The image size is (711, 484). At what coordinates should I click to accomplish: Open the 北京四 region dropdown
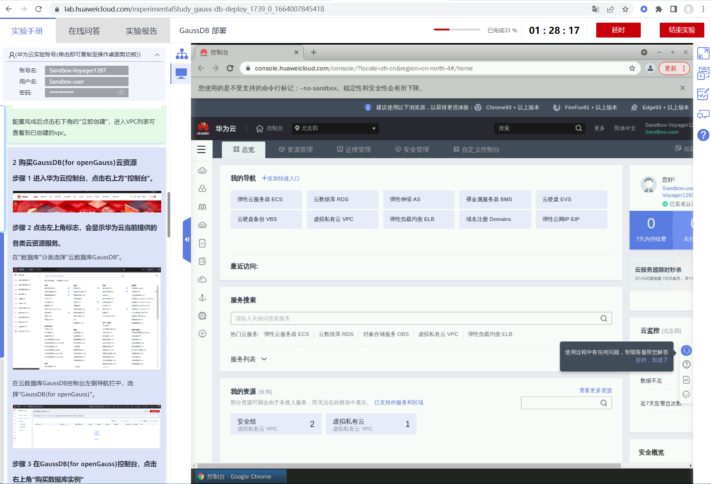click(x=335, y=129)
